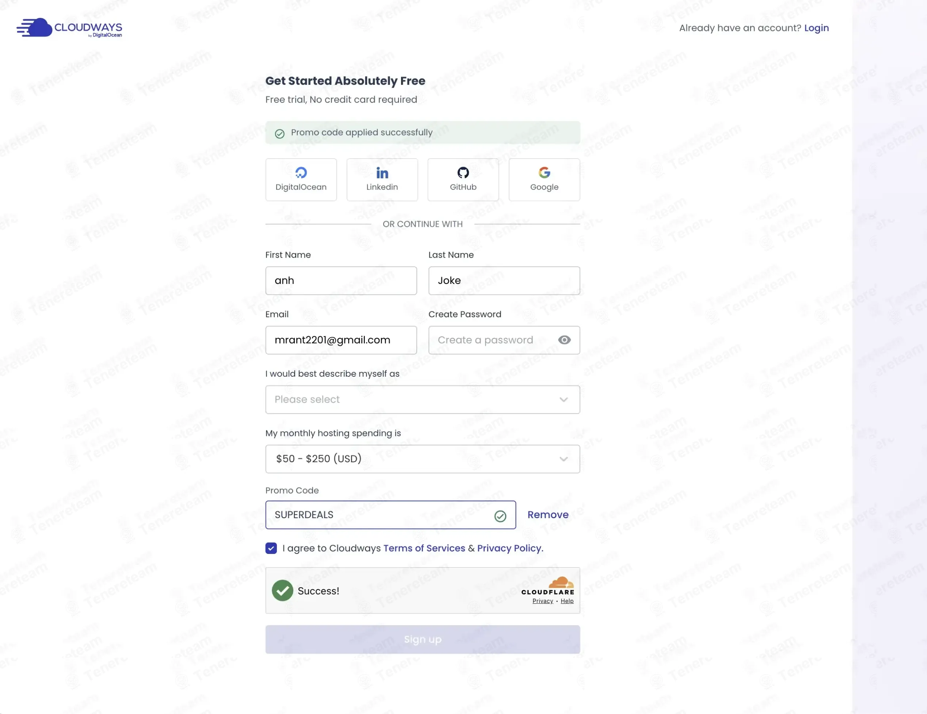The width and height of the screenshot is (927, 714).
Task: Click 'Promo code applied successfully' message
Action: tap(362, 133)
